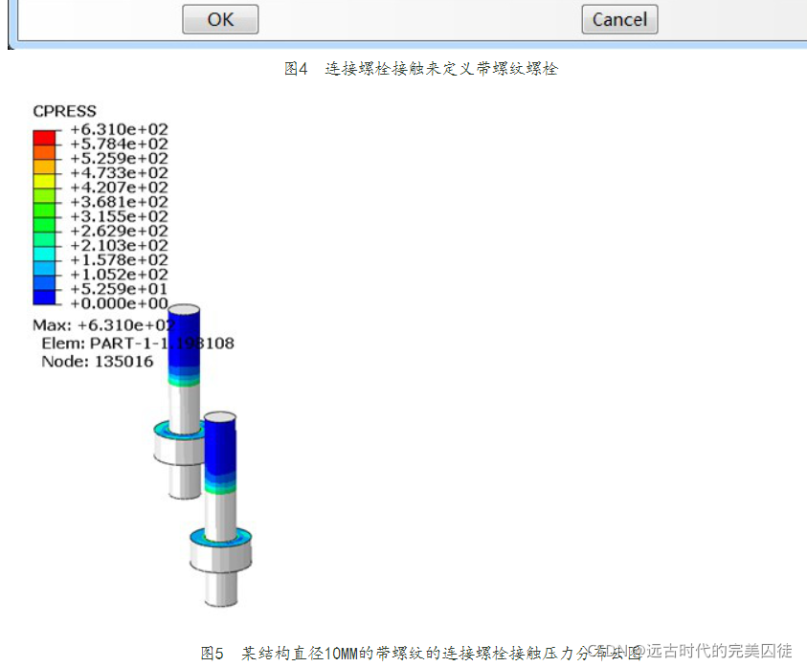The height and width of the screenshot is (667, 807).
Task: Click the Cancel button
Action: pos(619,19)
